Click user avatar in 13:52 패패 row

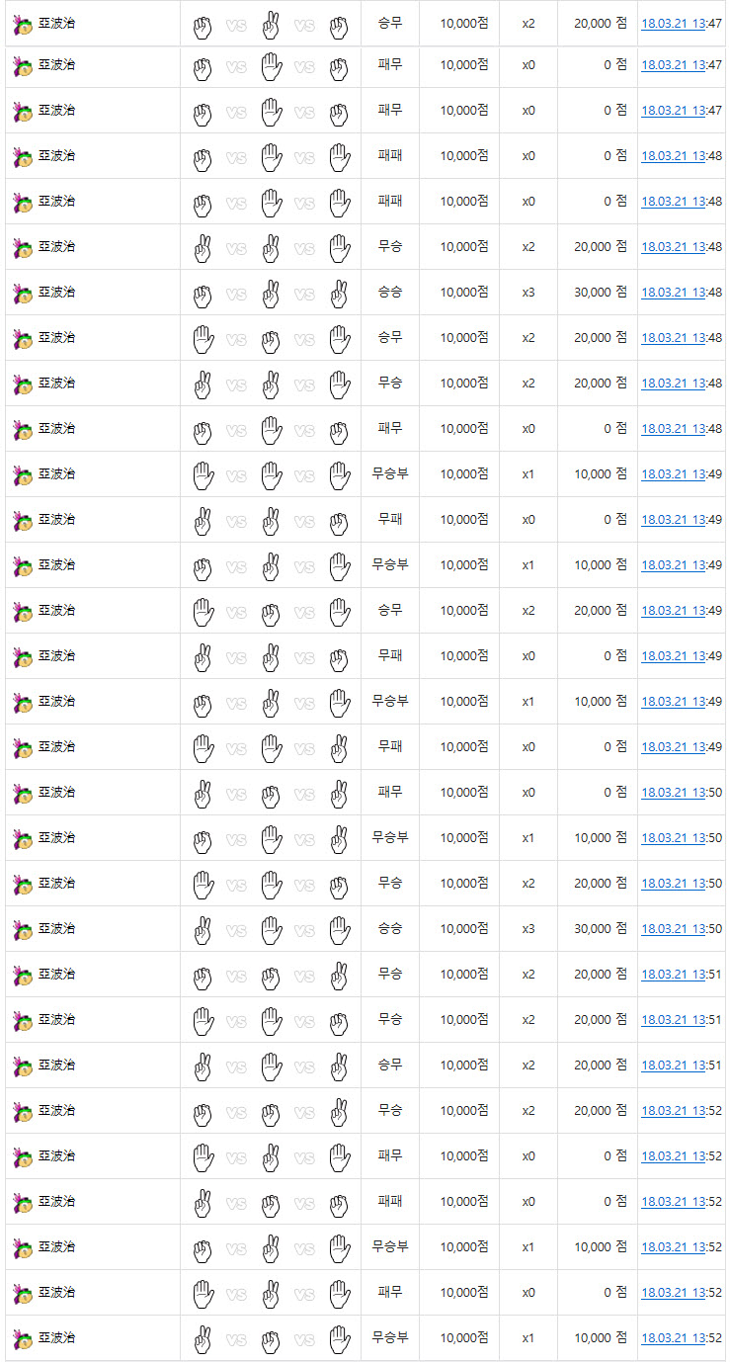(x=23, y=1204)
